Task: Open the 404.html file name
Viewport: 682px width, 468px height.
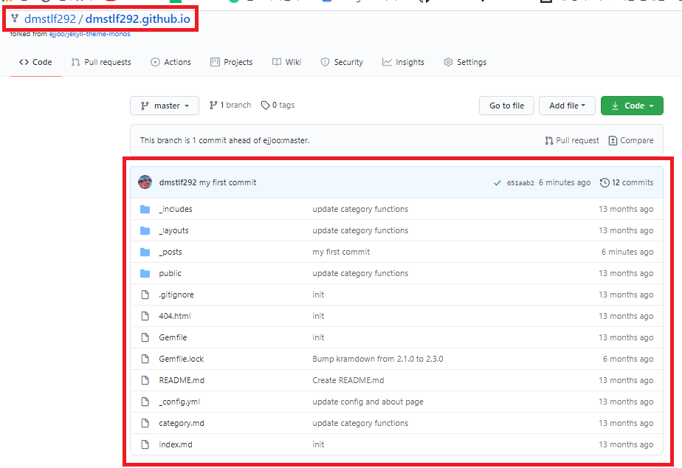Action: coord(174,316)
